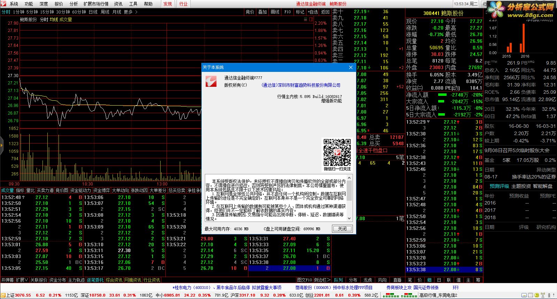557x299 pixels.
Task: Click the QR code in About dialog
Action: [337, 152]
